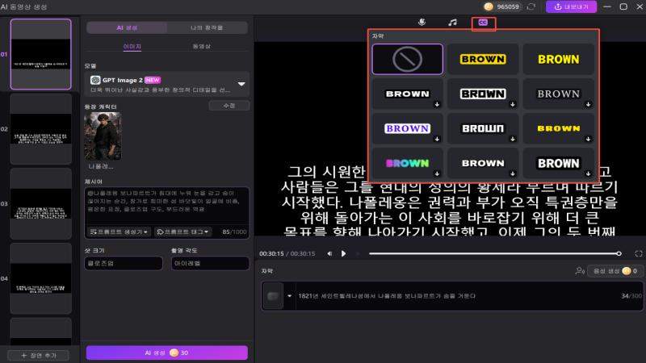
Task: Open the voice microphone icon above the preview
Action: coord(422,23)
